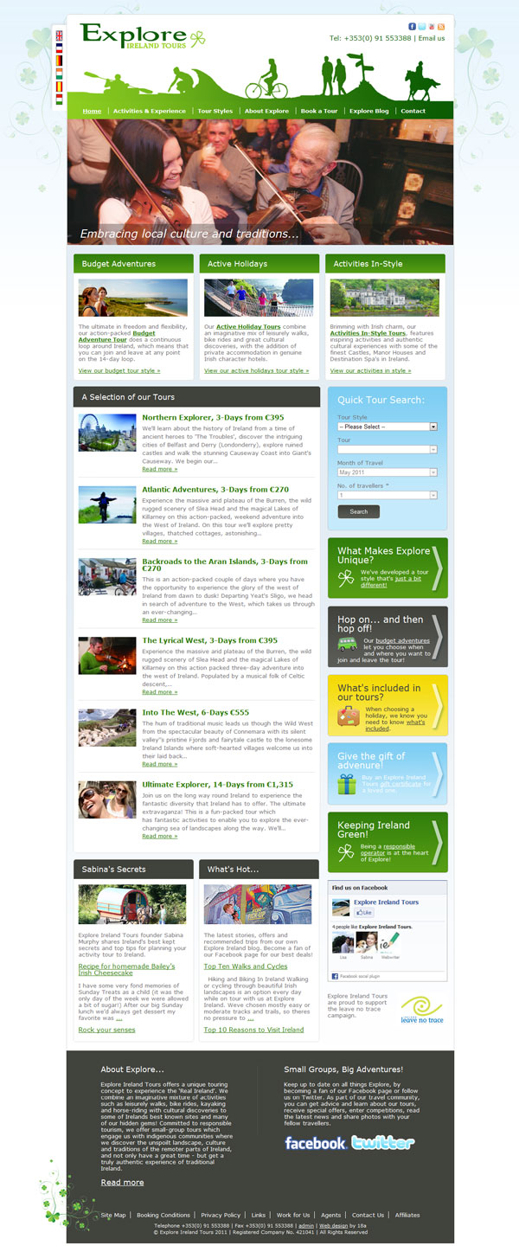Expand the No. of travellers dropdown
The image size is (519, 1252).
387,495
